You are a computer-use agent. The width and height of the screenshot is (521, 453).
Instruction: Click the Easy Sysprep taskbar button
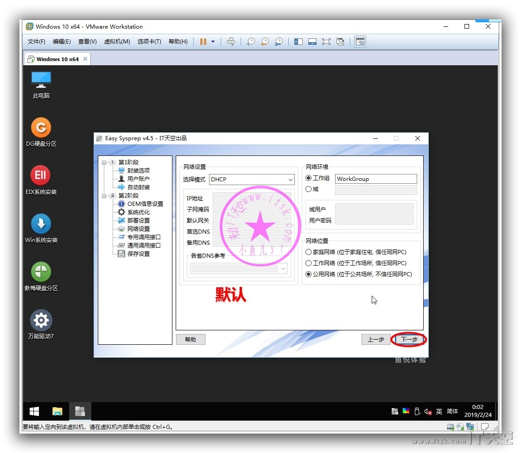tap(80, 411)
